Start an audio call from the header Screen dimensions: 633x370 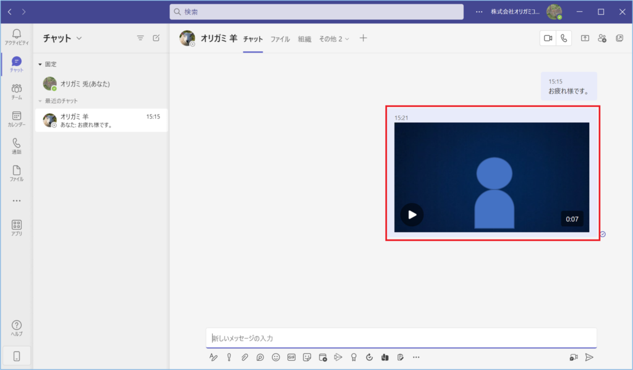[564, 38]
